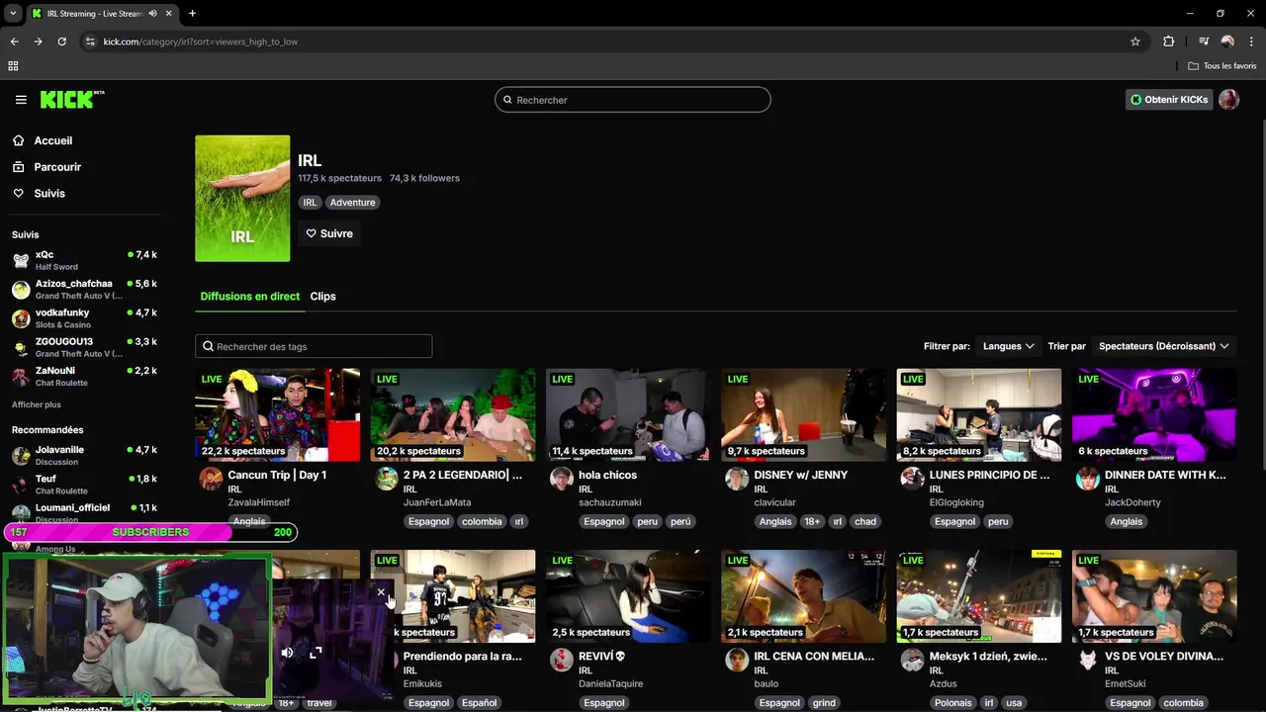Click the Adventure category tag
Screen dimensions: 1266x712
coord(352,203)
